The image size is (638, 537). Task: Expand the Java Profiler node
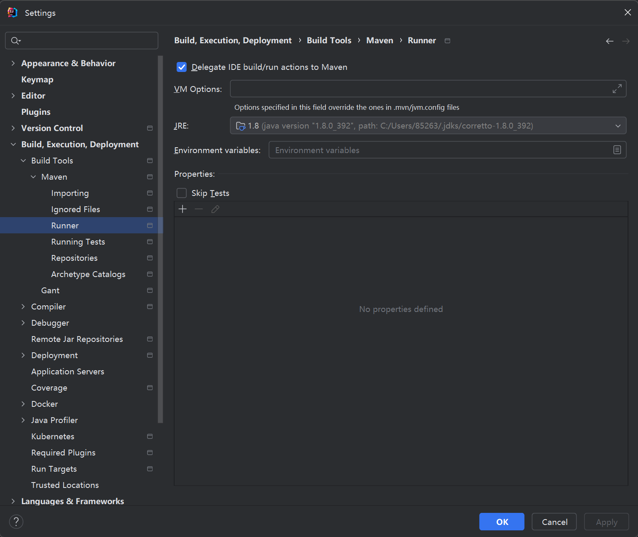[x=23, y=420]
